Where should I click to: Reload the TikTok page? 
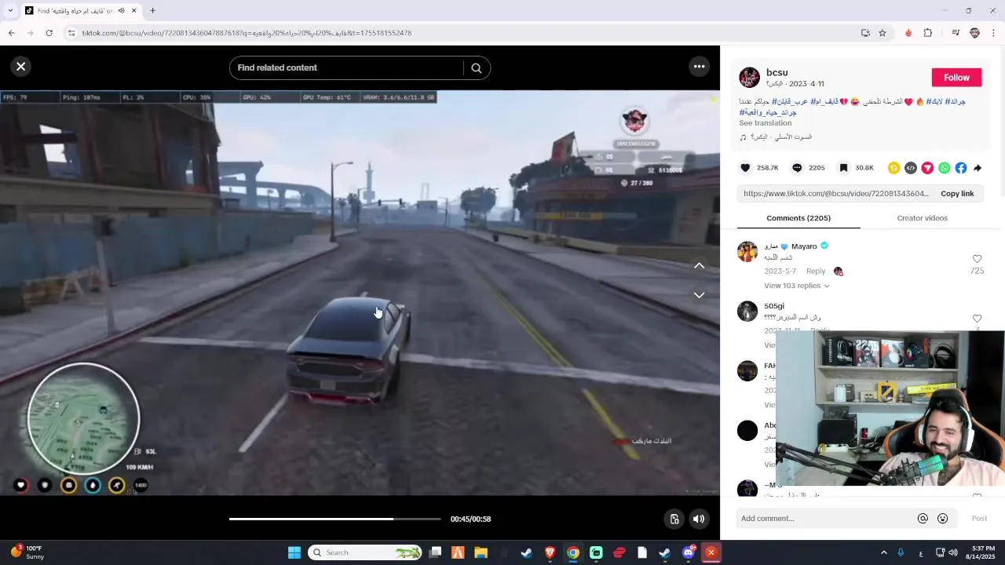point(49,33)
